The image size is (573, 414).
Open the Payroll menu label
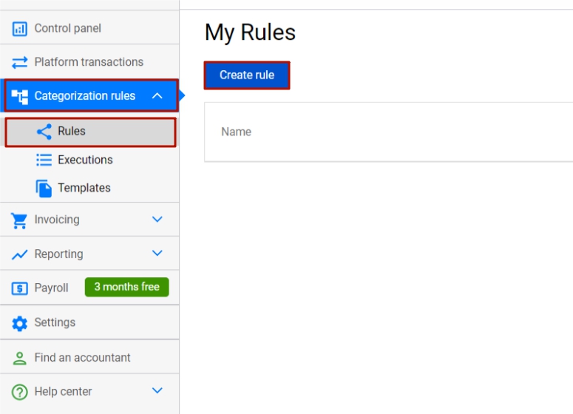[x=52, y=288]
